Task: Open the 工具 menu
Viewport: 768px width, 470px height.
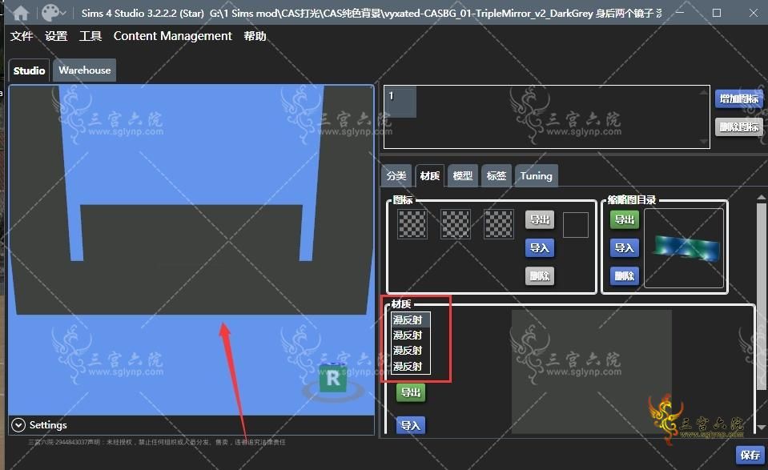Action: click(x=90, y=36)
